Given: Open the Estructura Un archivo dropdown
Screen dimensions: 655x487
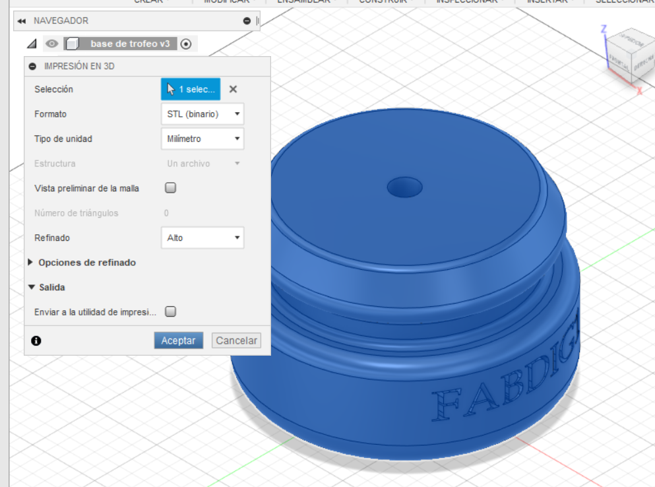Looking at the screenshot, I should coord(203,164).
